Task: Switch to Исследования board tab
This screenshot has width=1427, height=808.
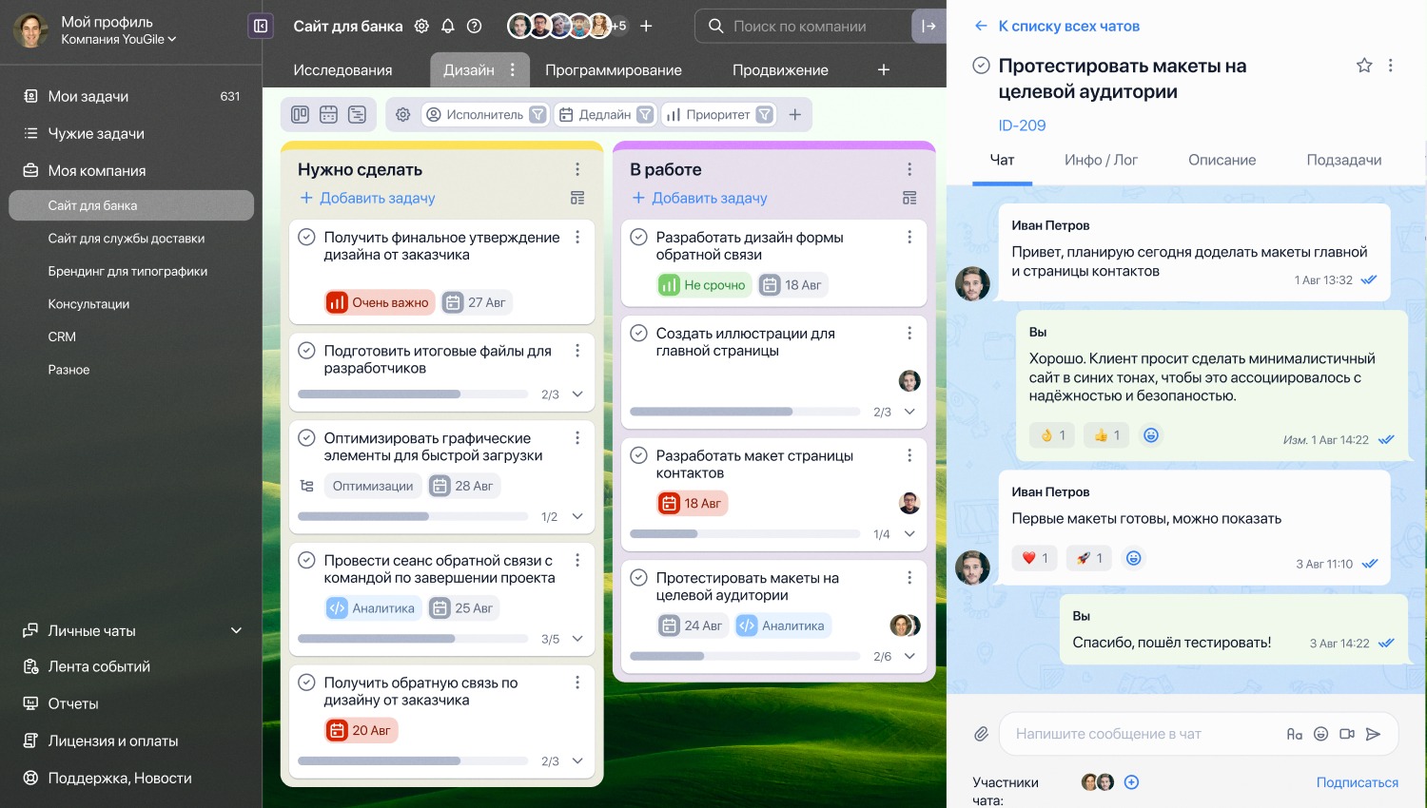Action: click(342, 69)
